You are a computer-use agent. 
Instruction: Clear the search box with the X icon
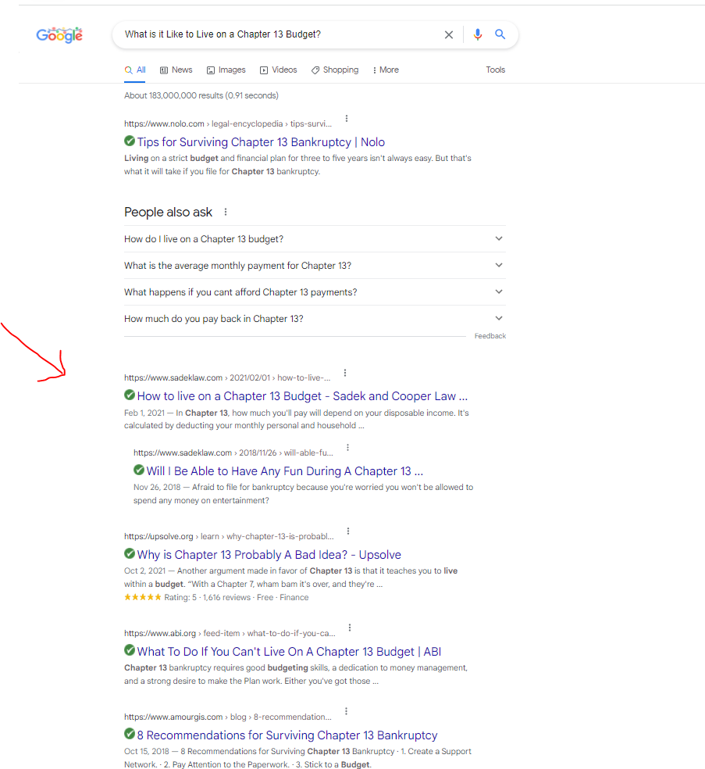(x=448, y=35)
